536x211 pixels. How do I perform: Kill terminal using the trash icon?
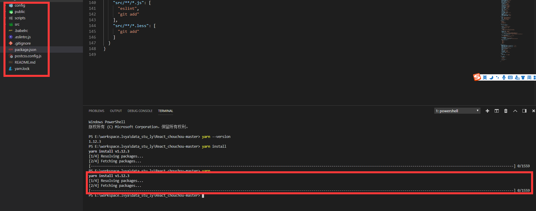click(506, 111)
